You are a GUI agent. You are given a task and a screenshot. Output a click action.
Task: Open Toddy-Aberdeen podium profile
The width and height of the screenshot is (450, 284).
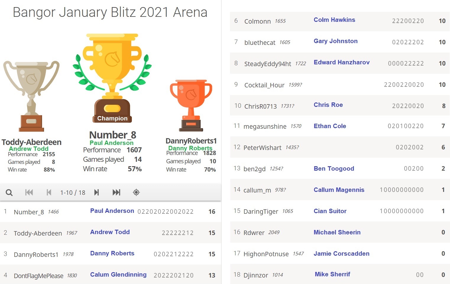click(32, 142)
